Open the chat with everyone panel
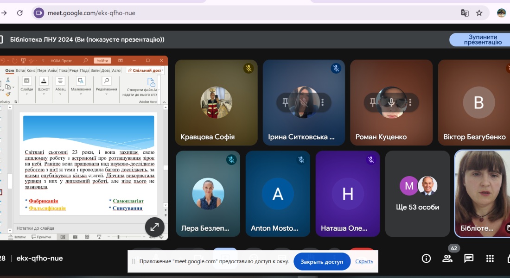This screenshot has width=510, height=278. (x=469, y=259)
